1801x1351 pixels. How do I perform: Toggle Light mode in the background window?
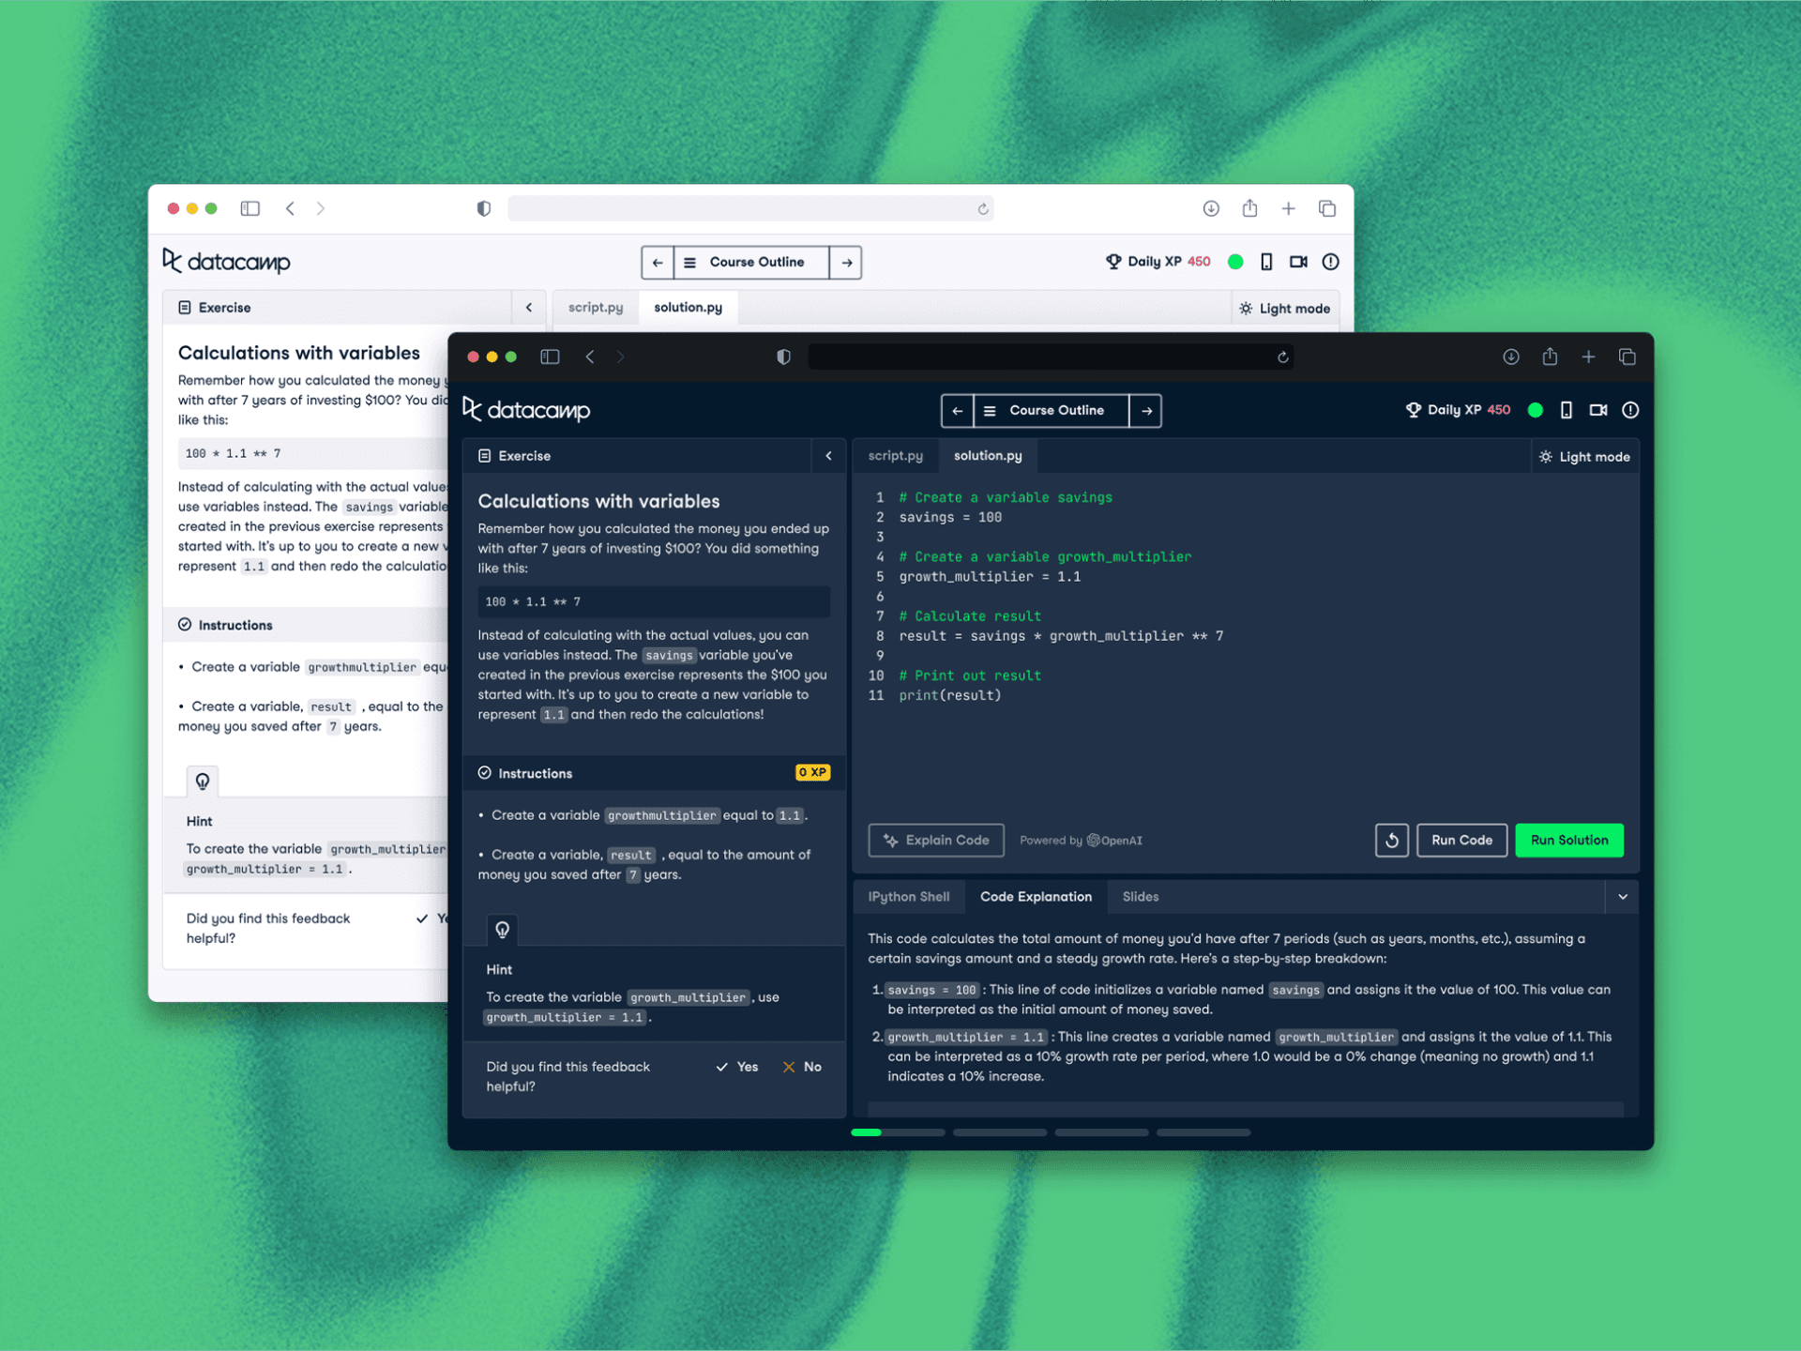[1284, 309]
